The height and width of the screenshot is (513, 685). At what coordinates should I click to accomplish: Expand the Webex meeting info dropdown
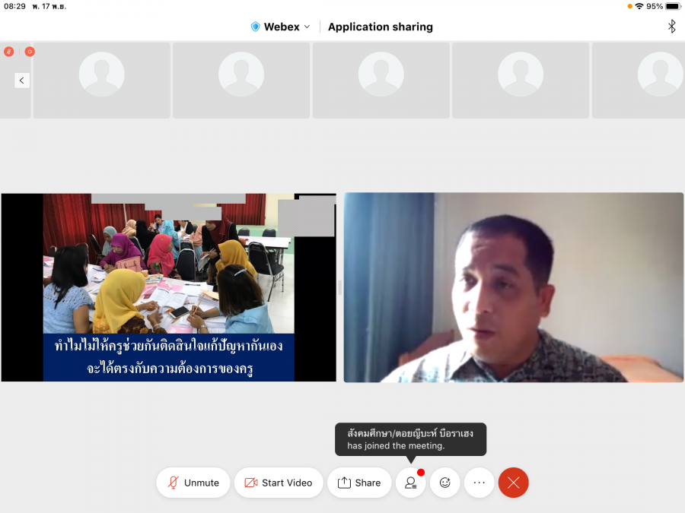pos(307,27)
